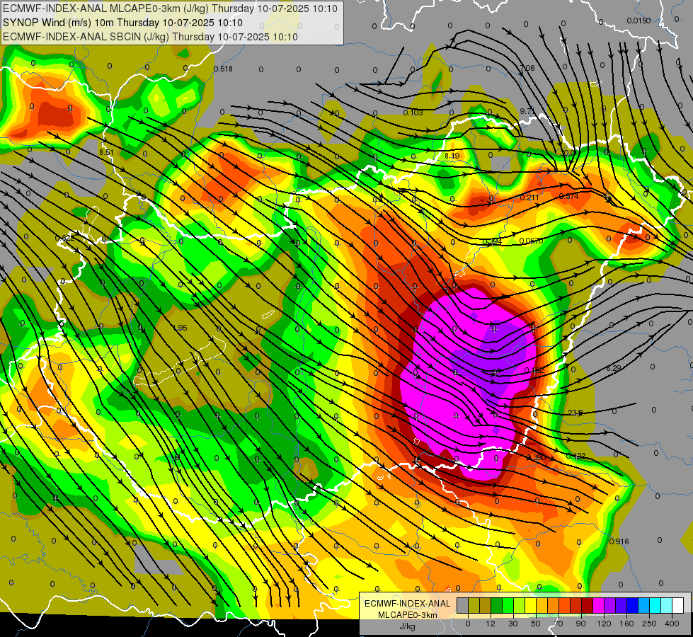This screenshot has height=637, width=693.
Task: Click legend tick value '12'
Action: [491, 624]
